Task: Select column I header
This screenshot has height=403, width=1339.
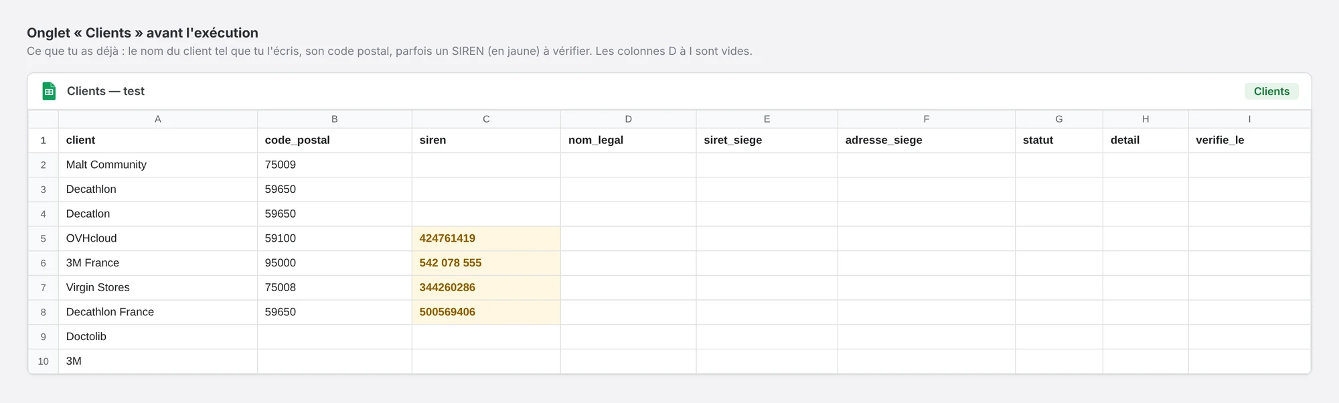Action: click(1249, 119)
